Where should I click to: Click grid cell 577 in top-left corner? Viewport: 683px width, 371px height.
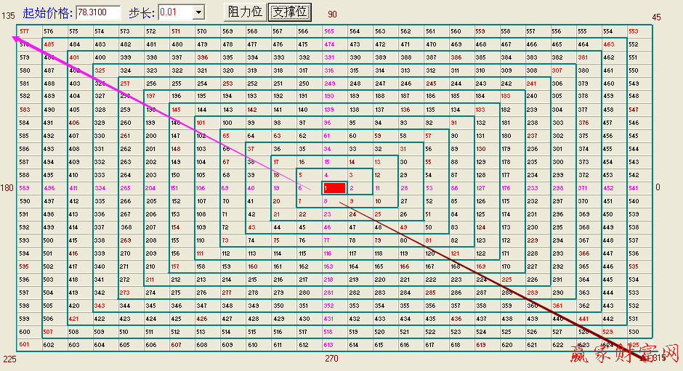point(25,31)
